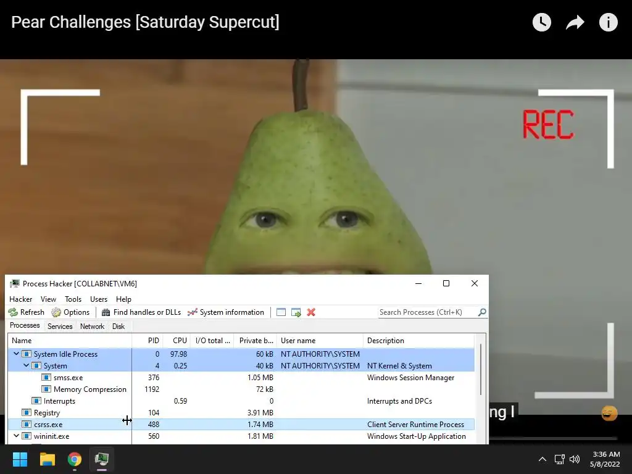Click the network tray icon
This screenshot has width=632, height=474.
click(559, 459)
